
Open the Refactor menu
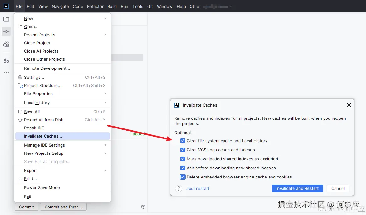tap(95, 7)
